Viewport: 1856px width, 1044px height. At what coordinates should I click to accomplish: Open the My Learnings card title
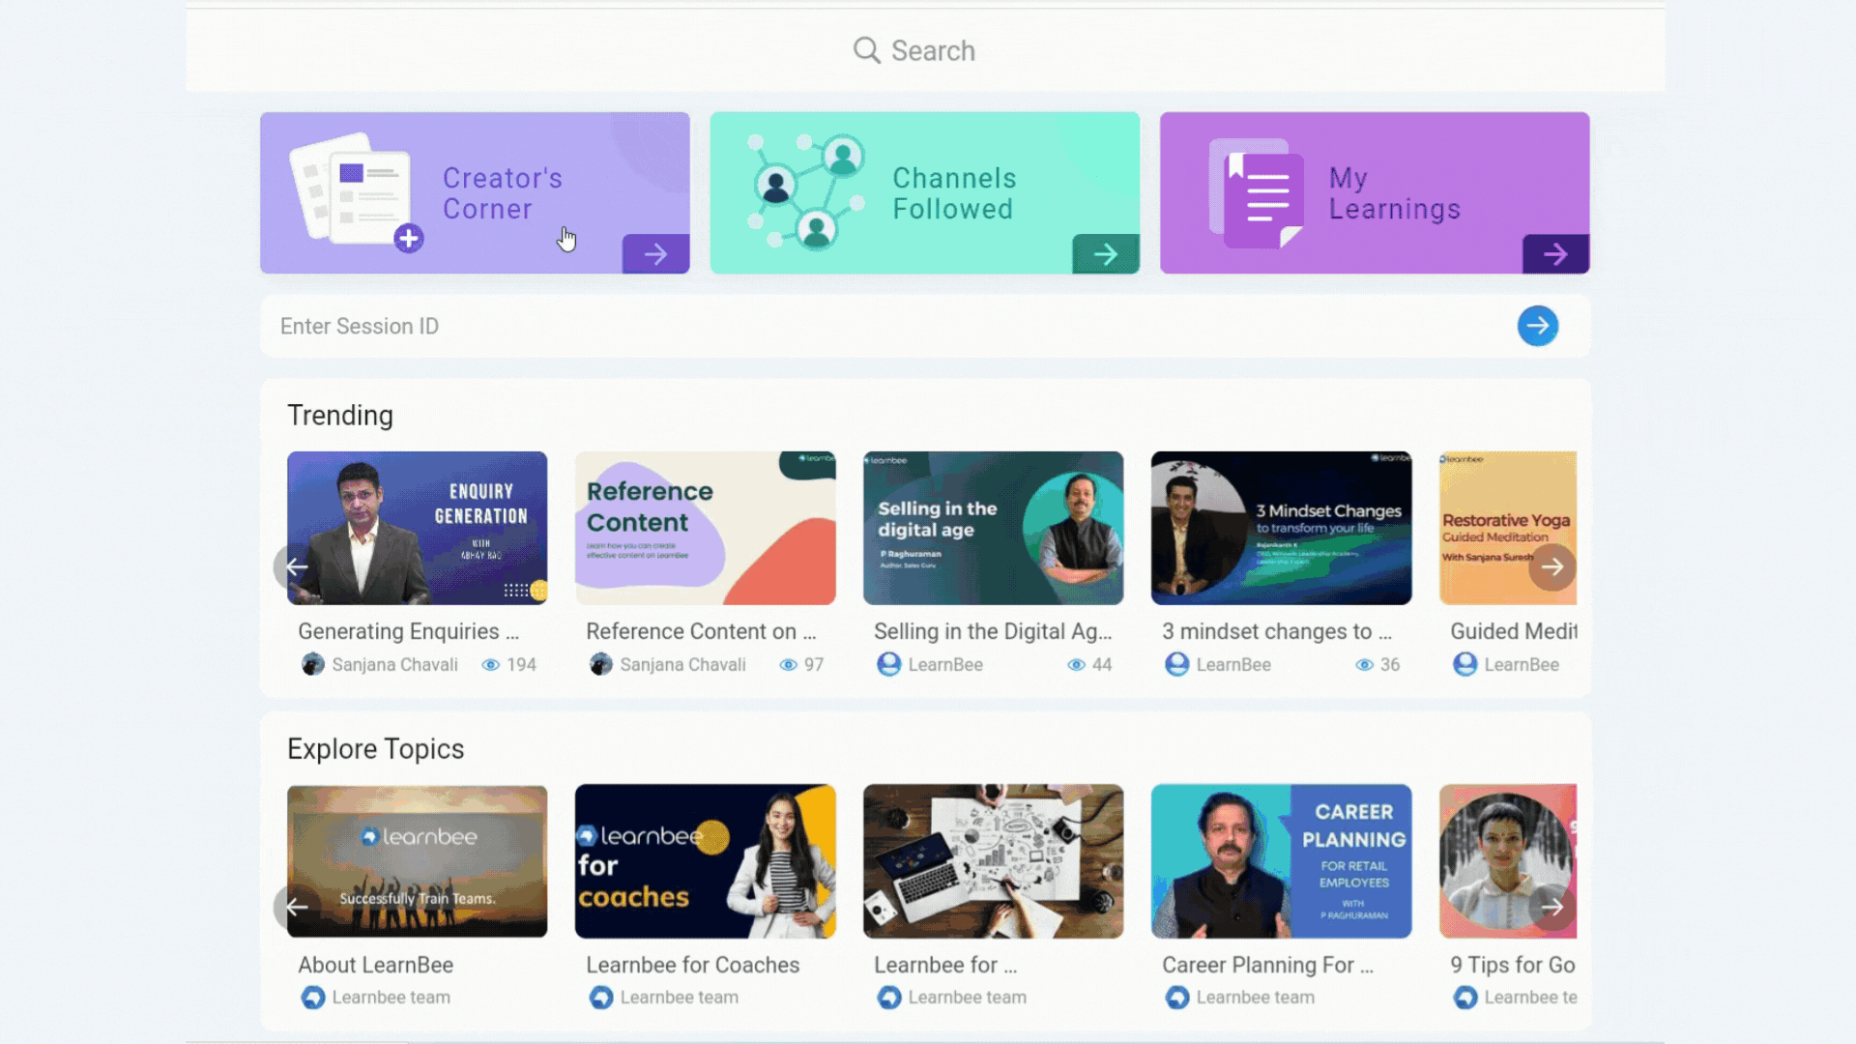[x=1394, y=193]
